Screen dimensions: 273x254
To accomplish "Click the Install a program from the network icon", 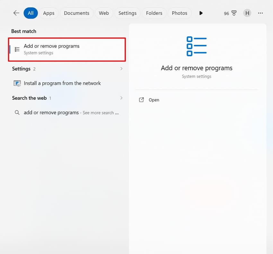I will [x=17, y=83].
